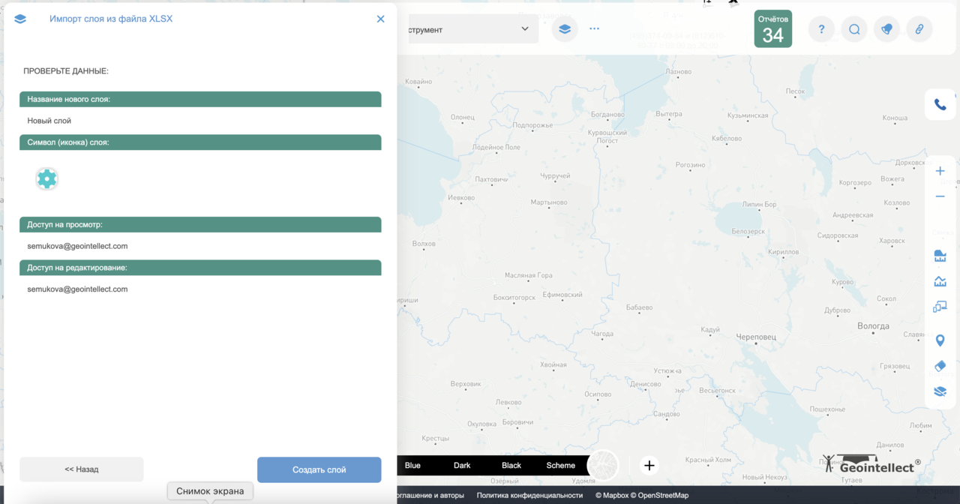Switch basemap to Dark style
Image resolution: width=960 pixels, height=504 pixels.
click(x=462, y=465)
